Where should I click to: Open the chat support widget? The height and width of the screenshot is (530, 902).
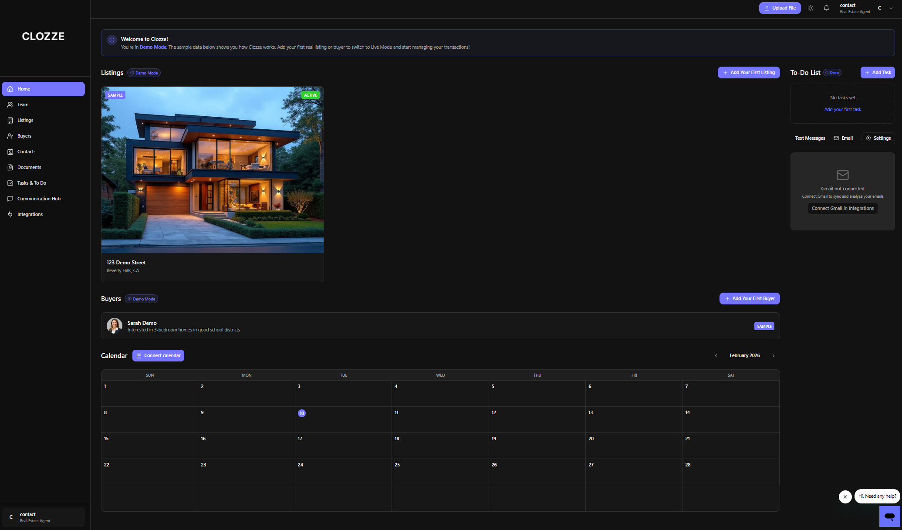(x=889, y=516)
